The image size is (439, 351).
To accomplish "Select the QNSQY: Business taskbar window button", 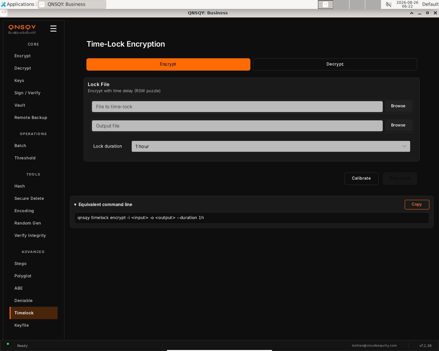I will coord(72,4).
